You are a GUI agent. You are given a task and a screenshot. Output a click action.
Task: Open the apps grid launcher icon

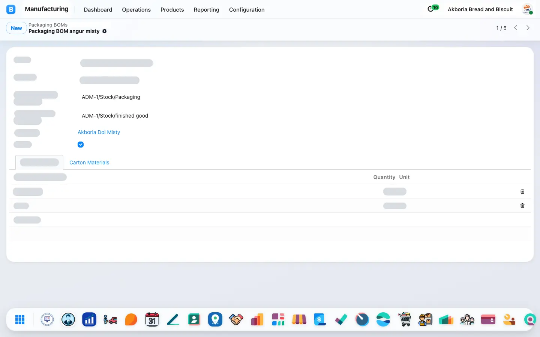click(20, 319)
